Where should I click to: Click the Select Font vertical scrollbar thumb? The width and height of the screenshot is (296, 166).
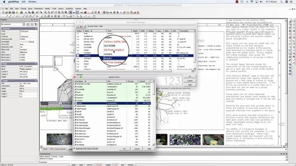click(x=154, y=89)
